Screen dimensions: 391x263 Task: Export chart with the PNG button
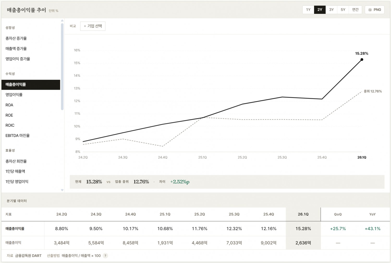tap(375, 10)
